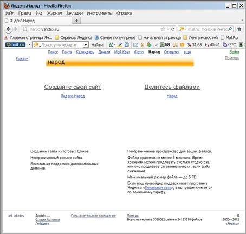Go to Firefox Home via house icon
The image size is (246, 234).
pos(239,29)
